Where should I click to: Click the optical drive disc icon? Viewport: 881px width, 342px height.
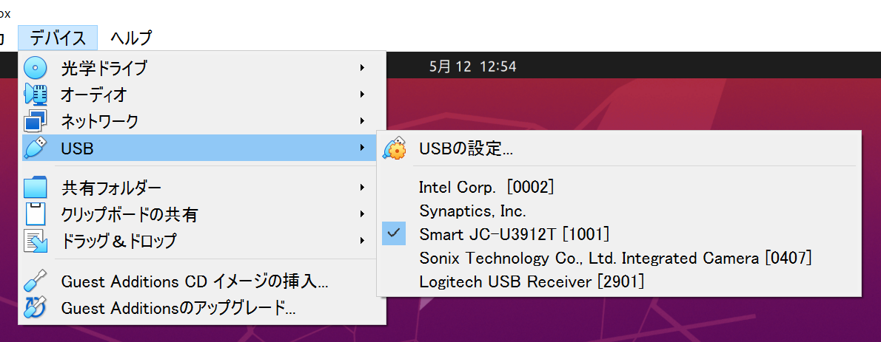pyautogui.click(x=35, y=68)
